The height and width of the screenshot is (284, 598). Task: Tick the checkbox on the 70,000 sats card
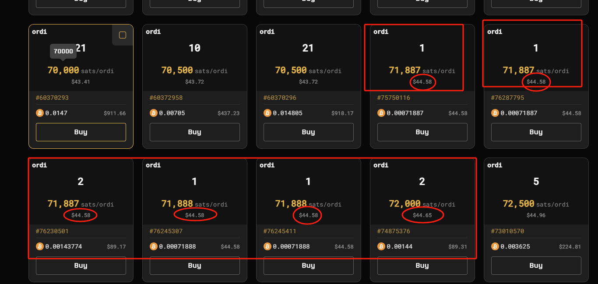tap(123, 35)
